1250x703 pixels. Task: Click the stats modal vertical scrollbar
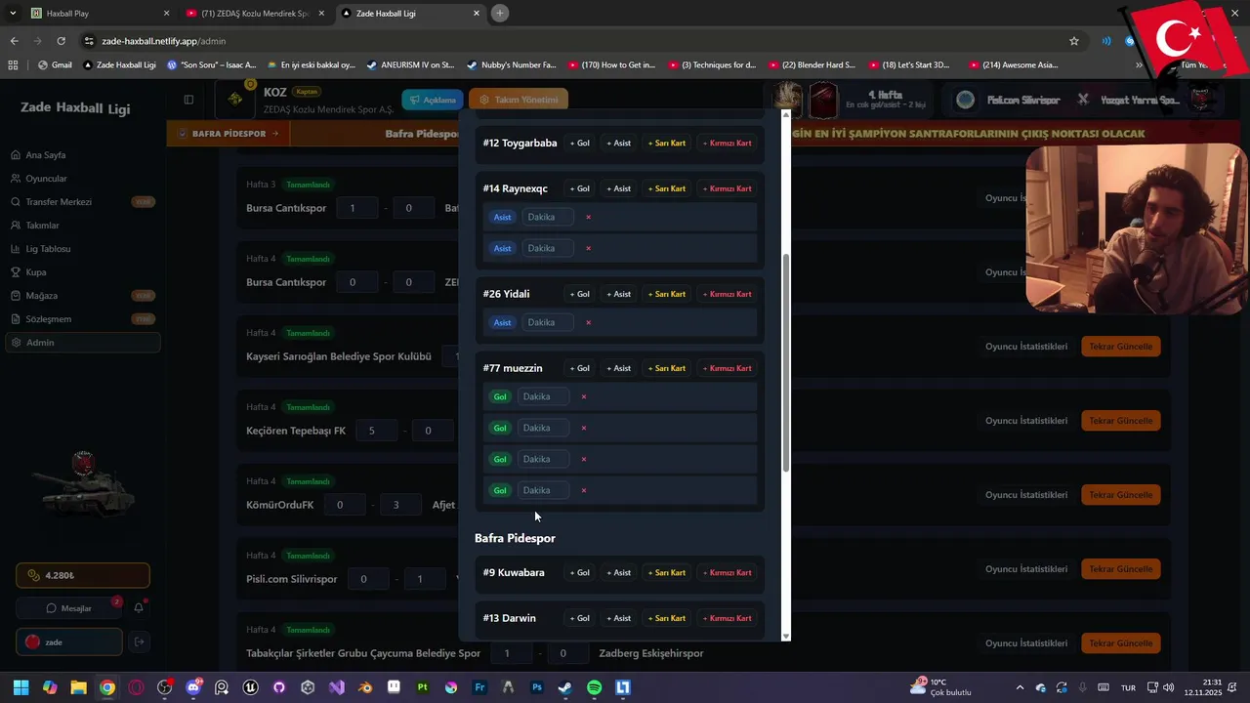tap(785, 363)
